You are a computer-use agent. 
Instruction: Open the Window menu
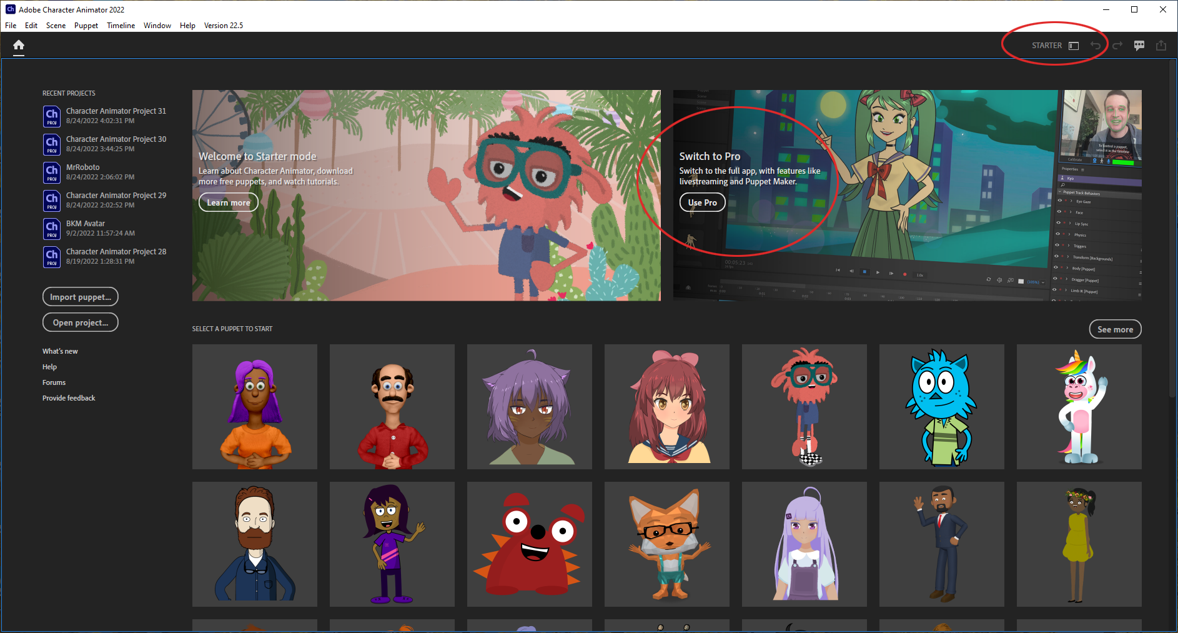pos(157,25)
